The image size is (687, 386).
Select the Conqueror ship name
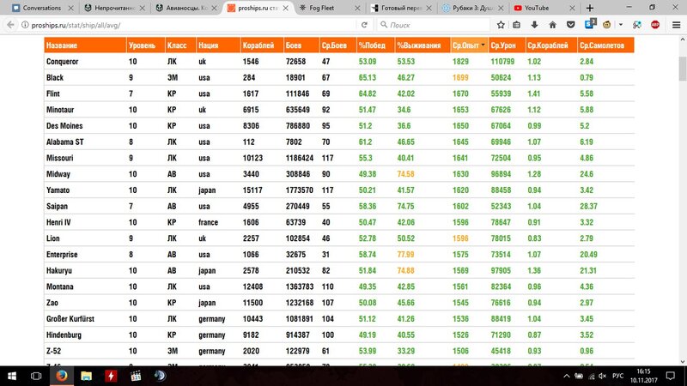pyautogui.click(x=62, y=62)
